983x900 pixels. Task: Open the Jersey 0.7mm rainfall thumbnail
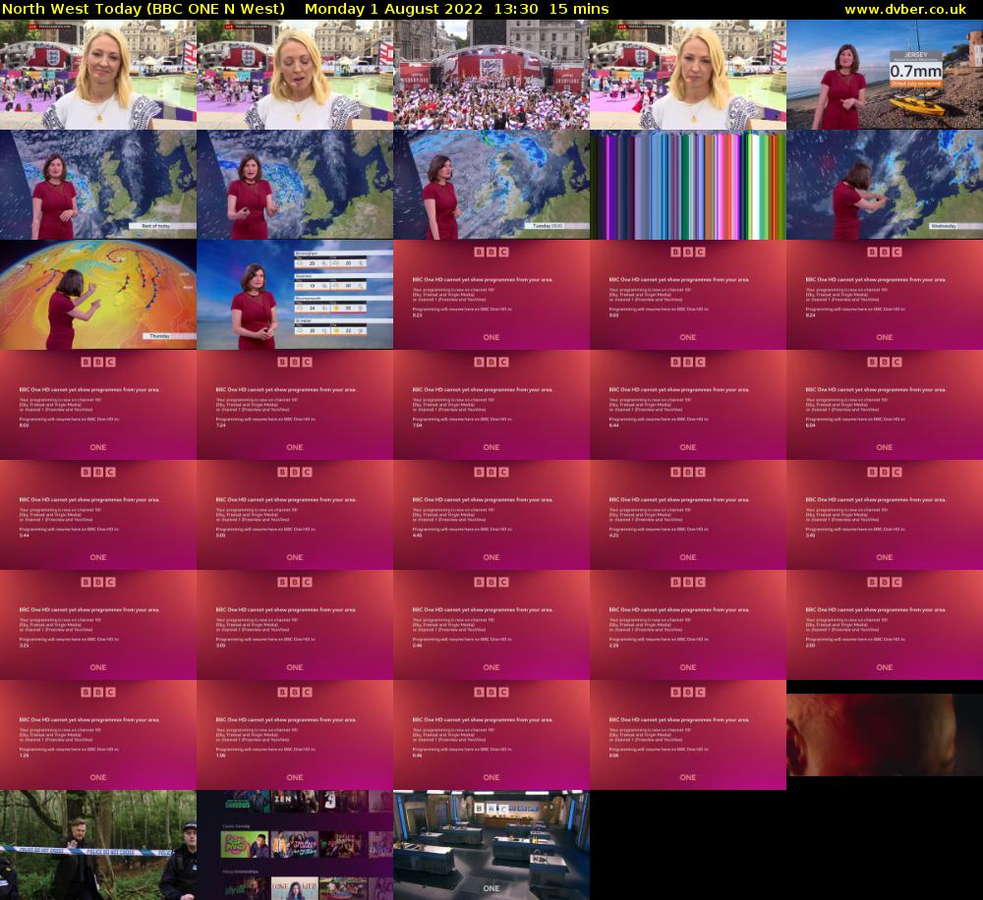coord(885,75)
